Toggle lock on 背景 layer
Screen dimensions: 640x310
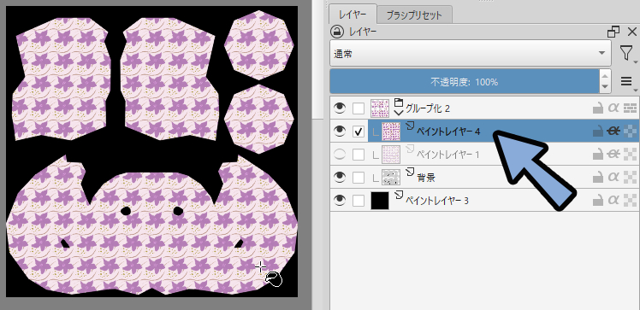[x=598, y=177]
